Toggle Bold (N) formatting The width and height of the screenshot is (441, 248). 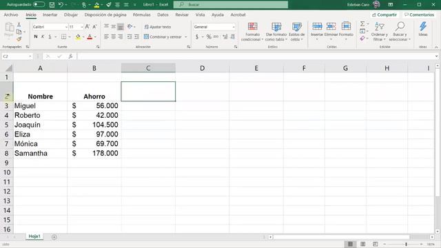click(x=36, y=37)
